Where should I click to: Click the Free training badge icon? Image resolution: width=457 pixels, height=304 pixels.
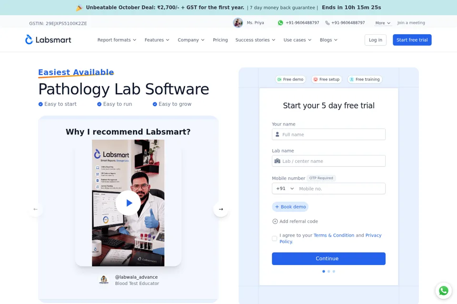pyautogui.click(x=351, y=79)
